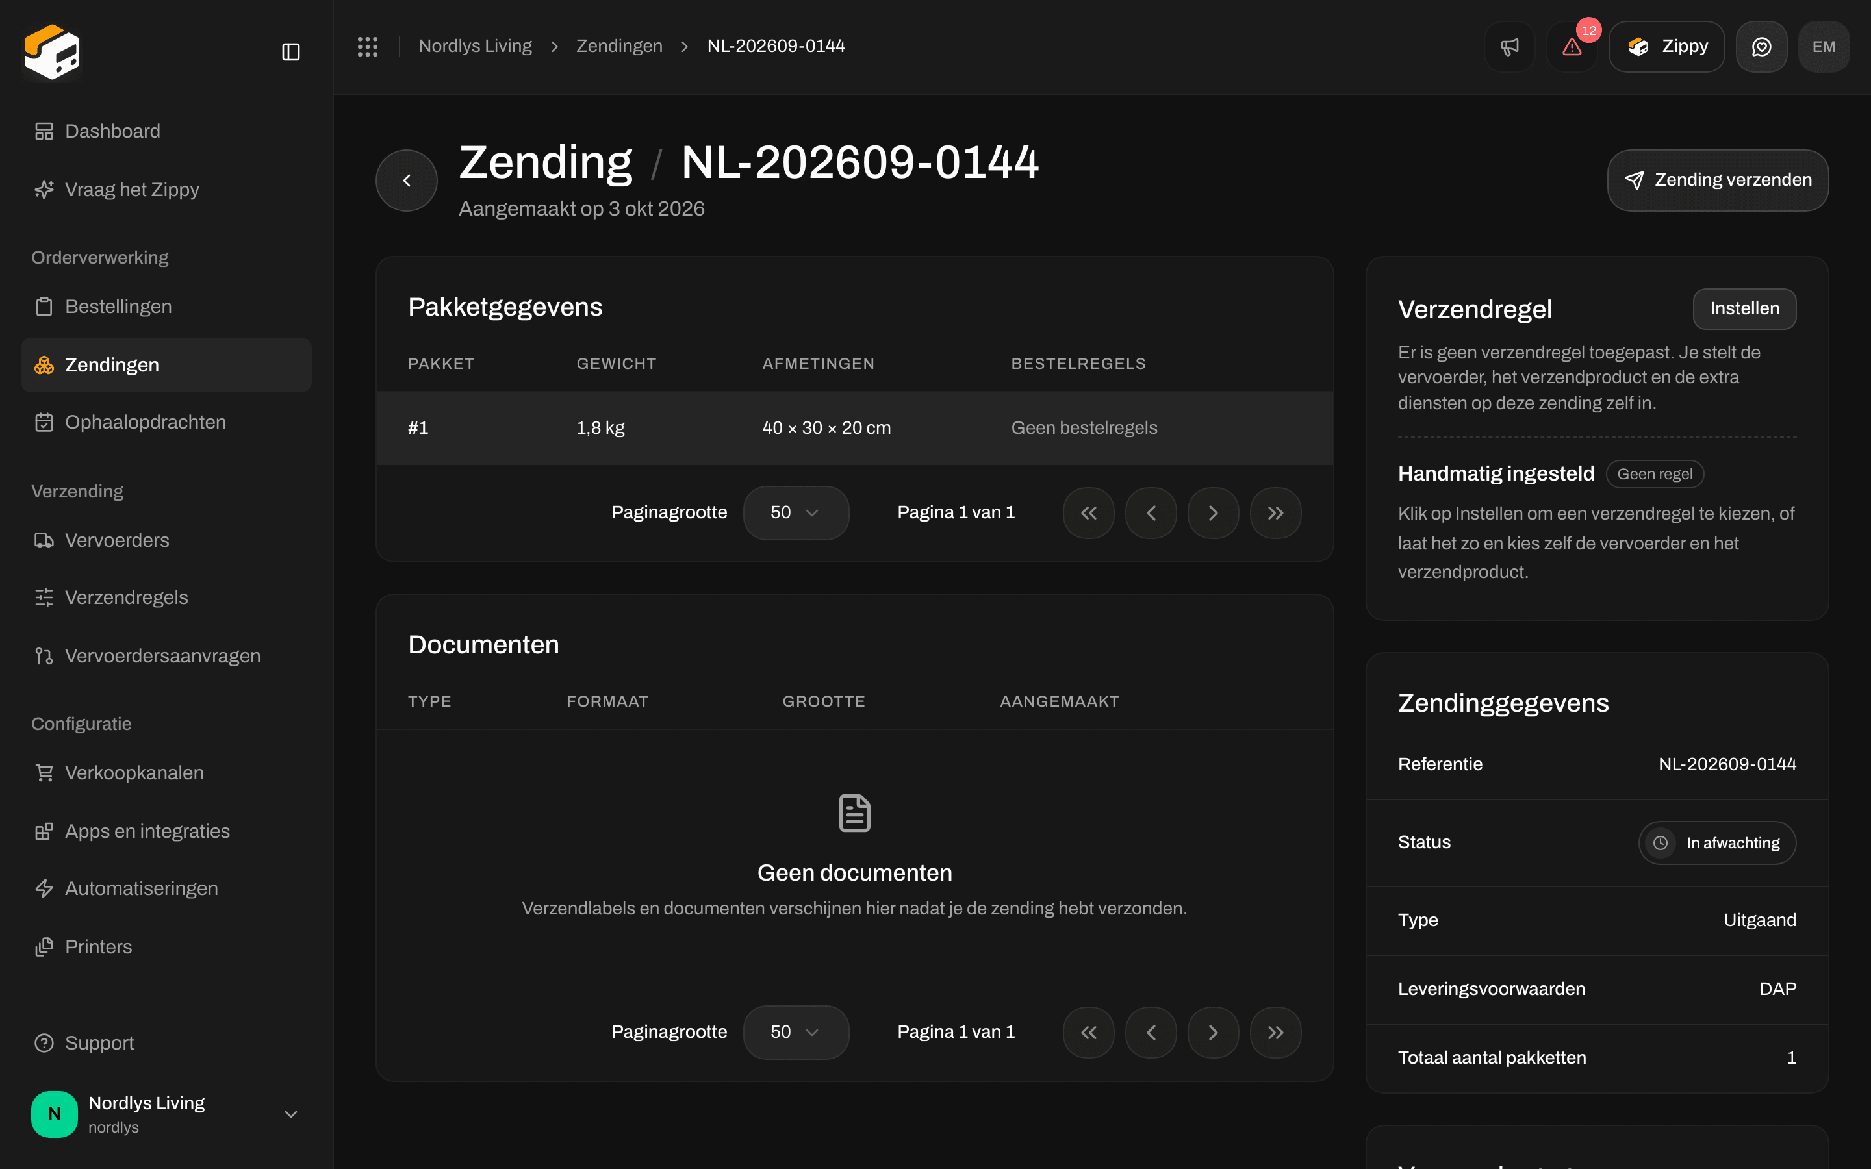Open Pakketgegevens Paginagrootte 50 dropdown

796,512
